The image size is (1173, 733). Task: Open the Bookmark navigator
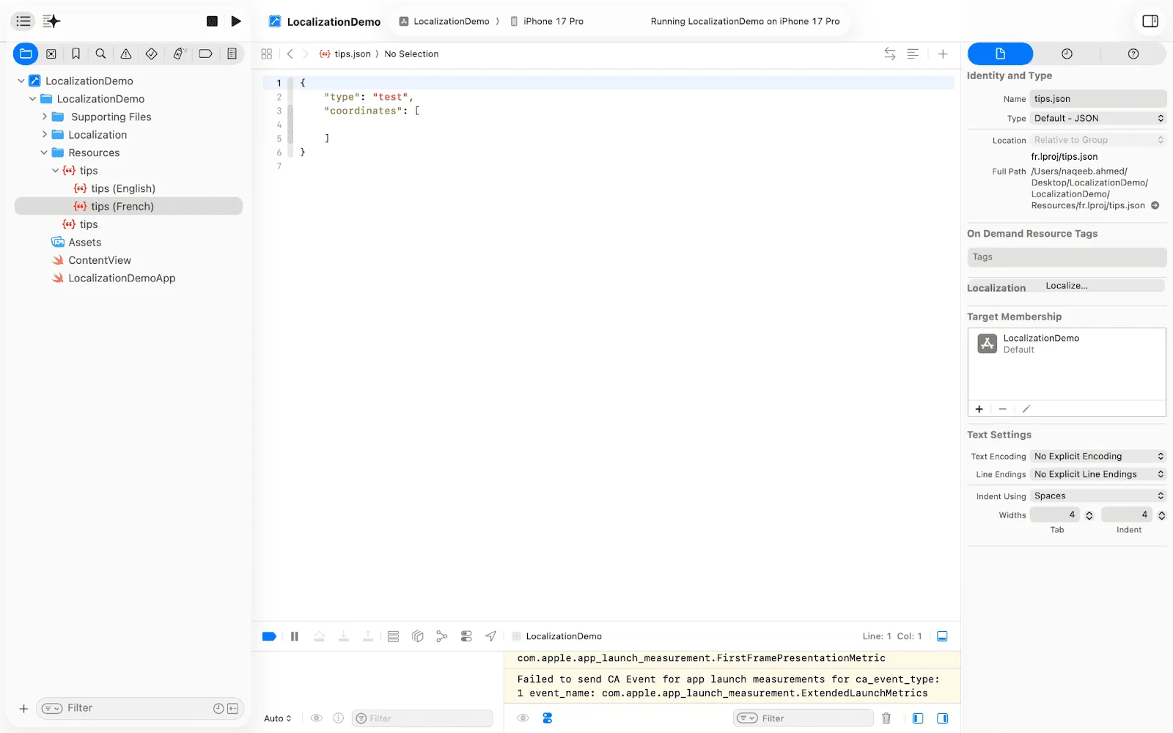pyautogui.click(x=76, y=54)
